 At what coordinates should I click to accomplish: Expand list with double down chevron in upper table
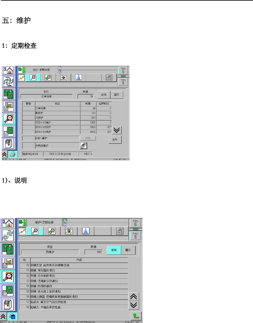click(x=117, y=130)
